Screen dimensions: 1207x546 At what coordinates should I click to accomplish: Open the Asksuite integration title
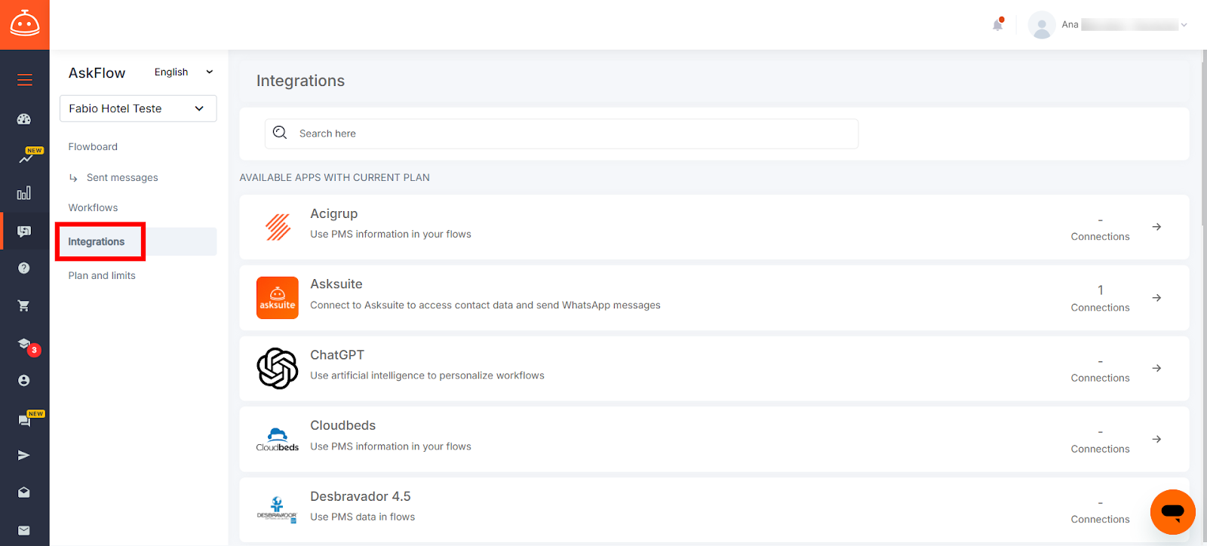coord(336,284)
